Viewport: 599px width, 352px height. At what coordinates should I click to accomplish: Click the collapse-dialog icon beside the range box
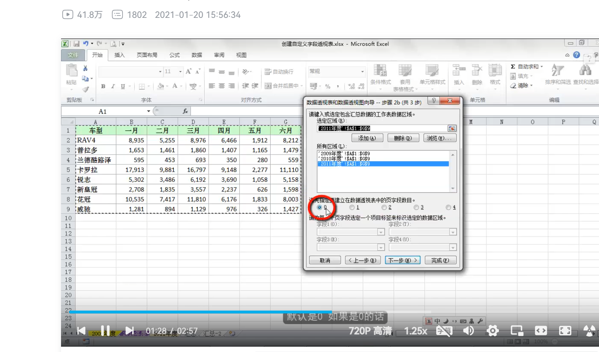tap(452, 128)
